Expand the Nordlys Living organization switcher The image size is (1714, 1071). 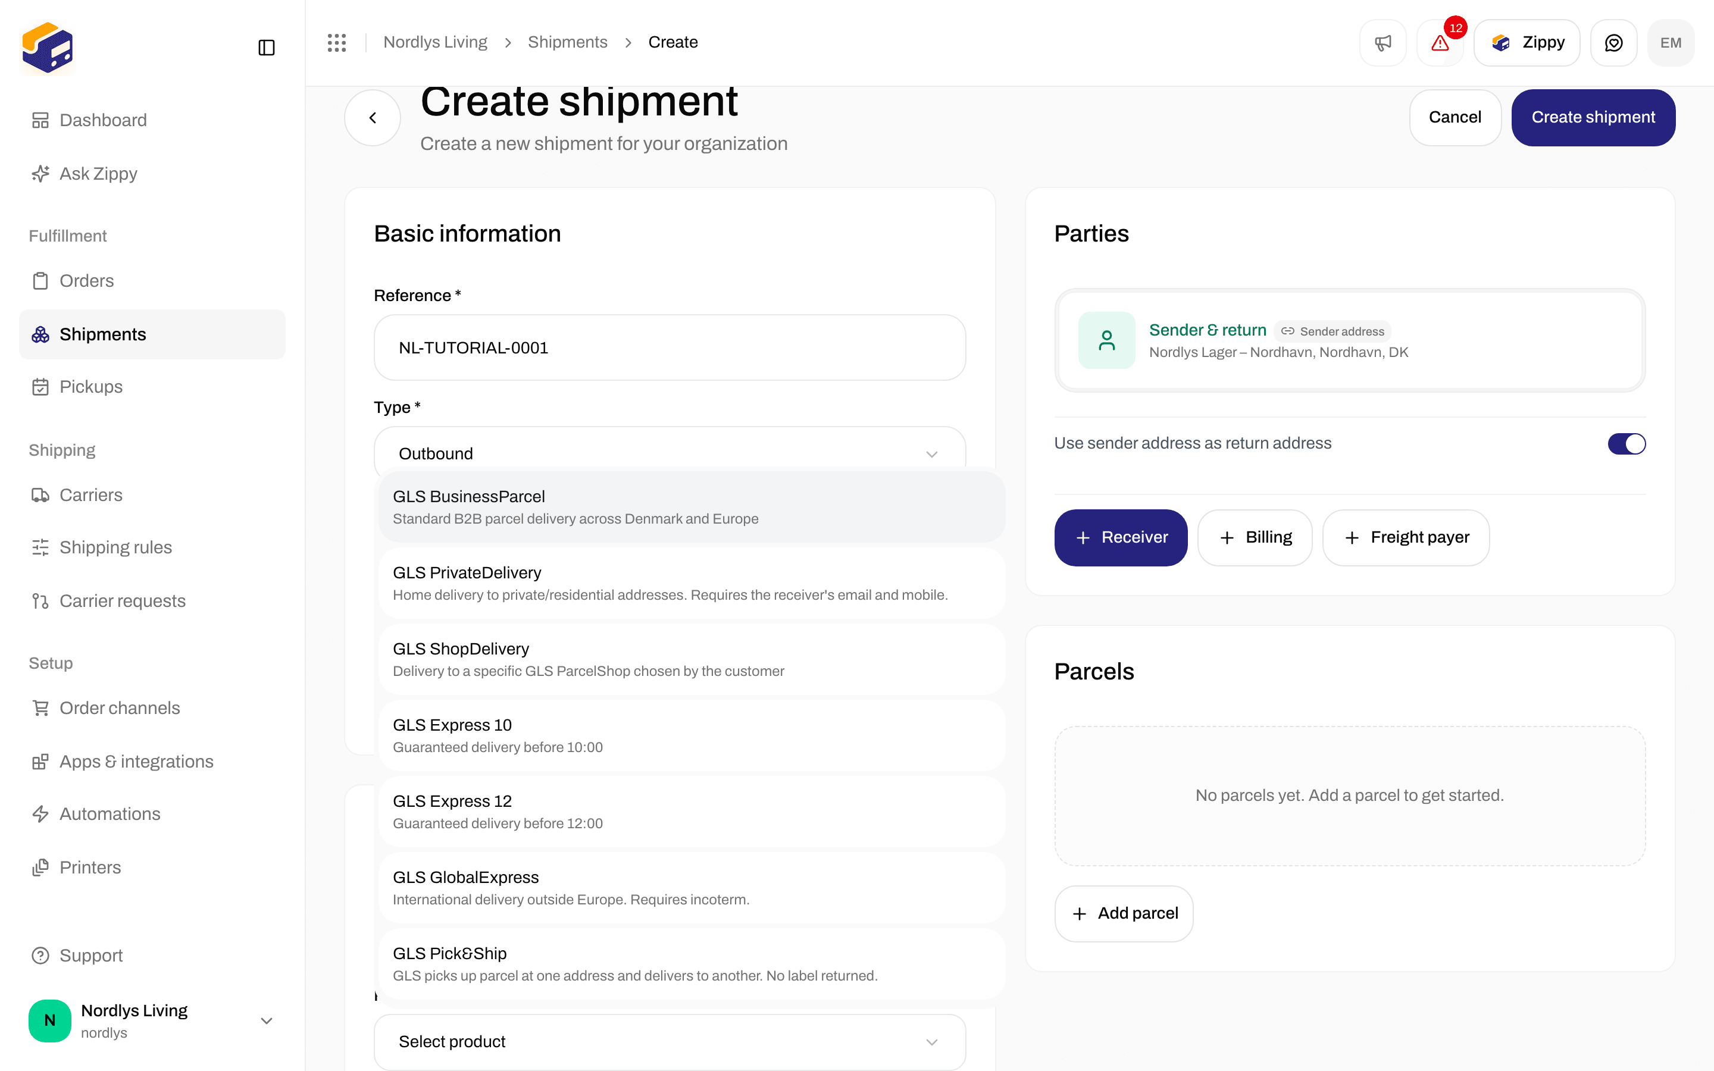pos(152,1020)
